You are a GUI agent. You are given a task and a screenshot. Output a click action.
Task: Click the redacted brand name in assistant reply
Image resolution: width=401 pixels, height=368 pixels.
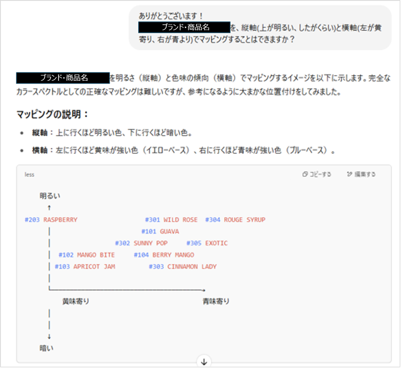click(63, 78)
